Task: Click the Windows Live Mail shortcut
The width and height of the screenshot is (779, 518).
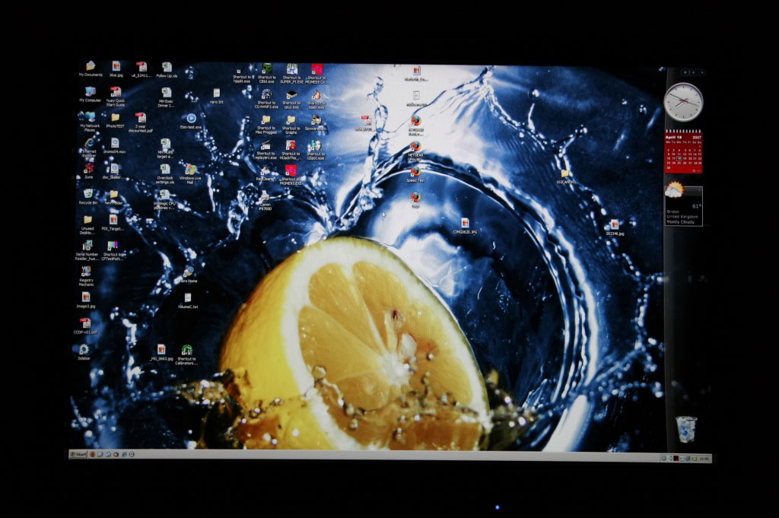Action: coord(190,170)
